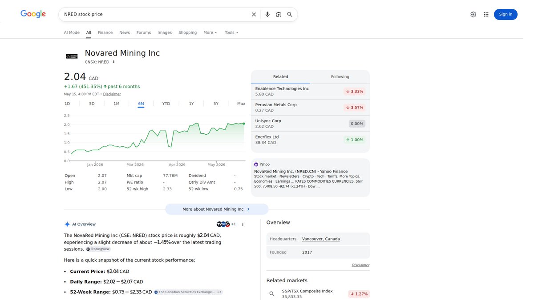Select the Following tab
Screen dimensions: 534x300
[340, 77]
